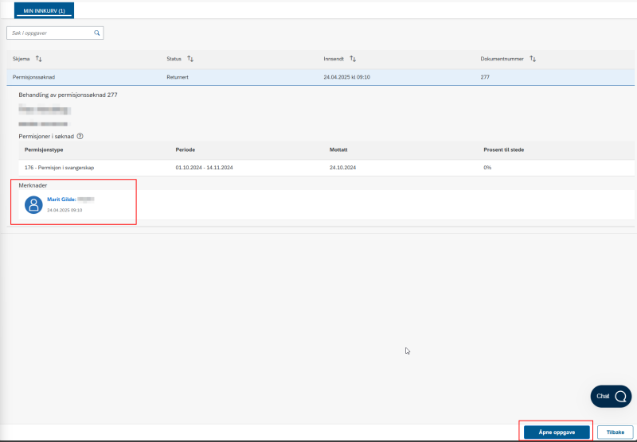Click the 0% present value
Screen dimensions: 637x442
(487, 168)
